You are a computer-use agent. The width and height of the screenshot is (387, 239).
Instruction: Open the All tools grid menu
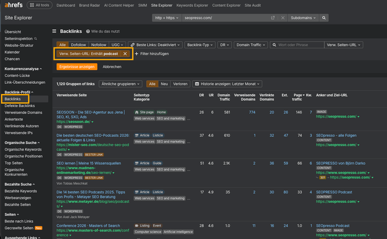39,5
